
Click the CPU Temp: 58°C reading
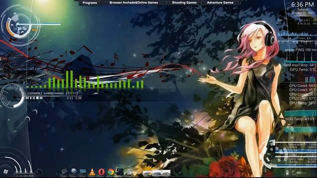coord(303,103)
